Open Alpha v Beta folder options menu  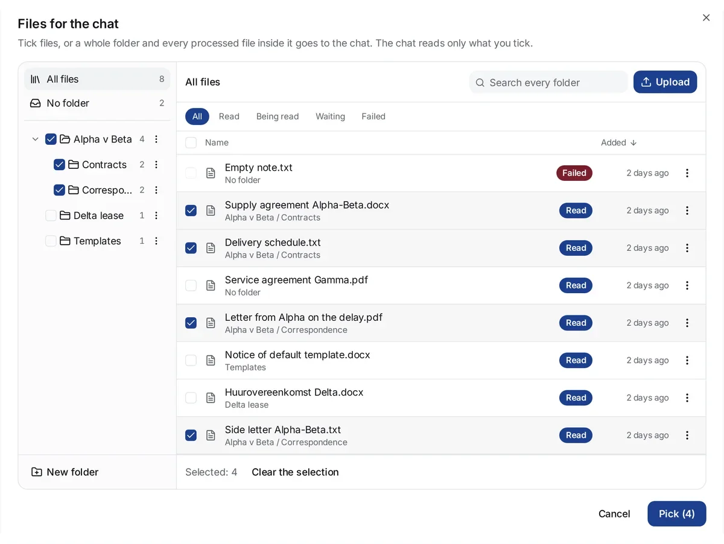(156, 139)
